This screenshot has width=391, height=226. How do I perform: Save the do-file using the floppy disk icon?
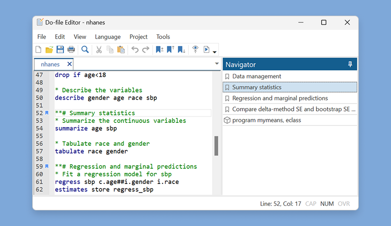click(x=60, y=49)
